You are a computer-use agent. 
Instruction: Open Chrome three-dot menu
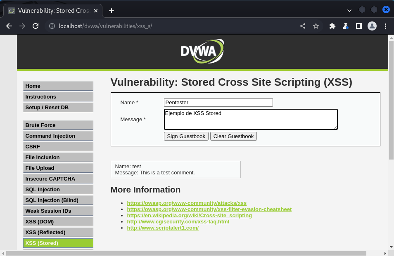(385, 26)
